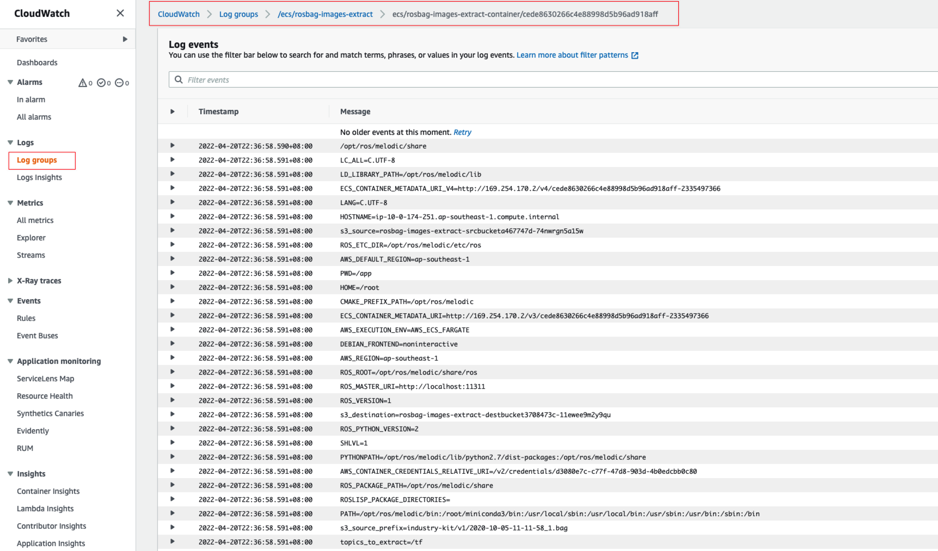Screen dimensions: 938x551
Task: Collapse the Application monitoring section
Action: [x=10, y=361]
